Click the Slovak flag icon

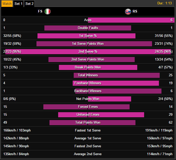coord(128,11)
